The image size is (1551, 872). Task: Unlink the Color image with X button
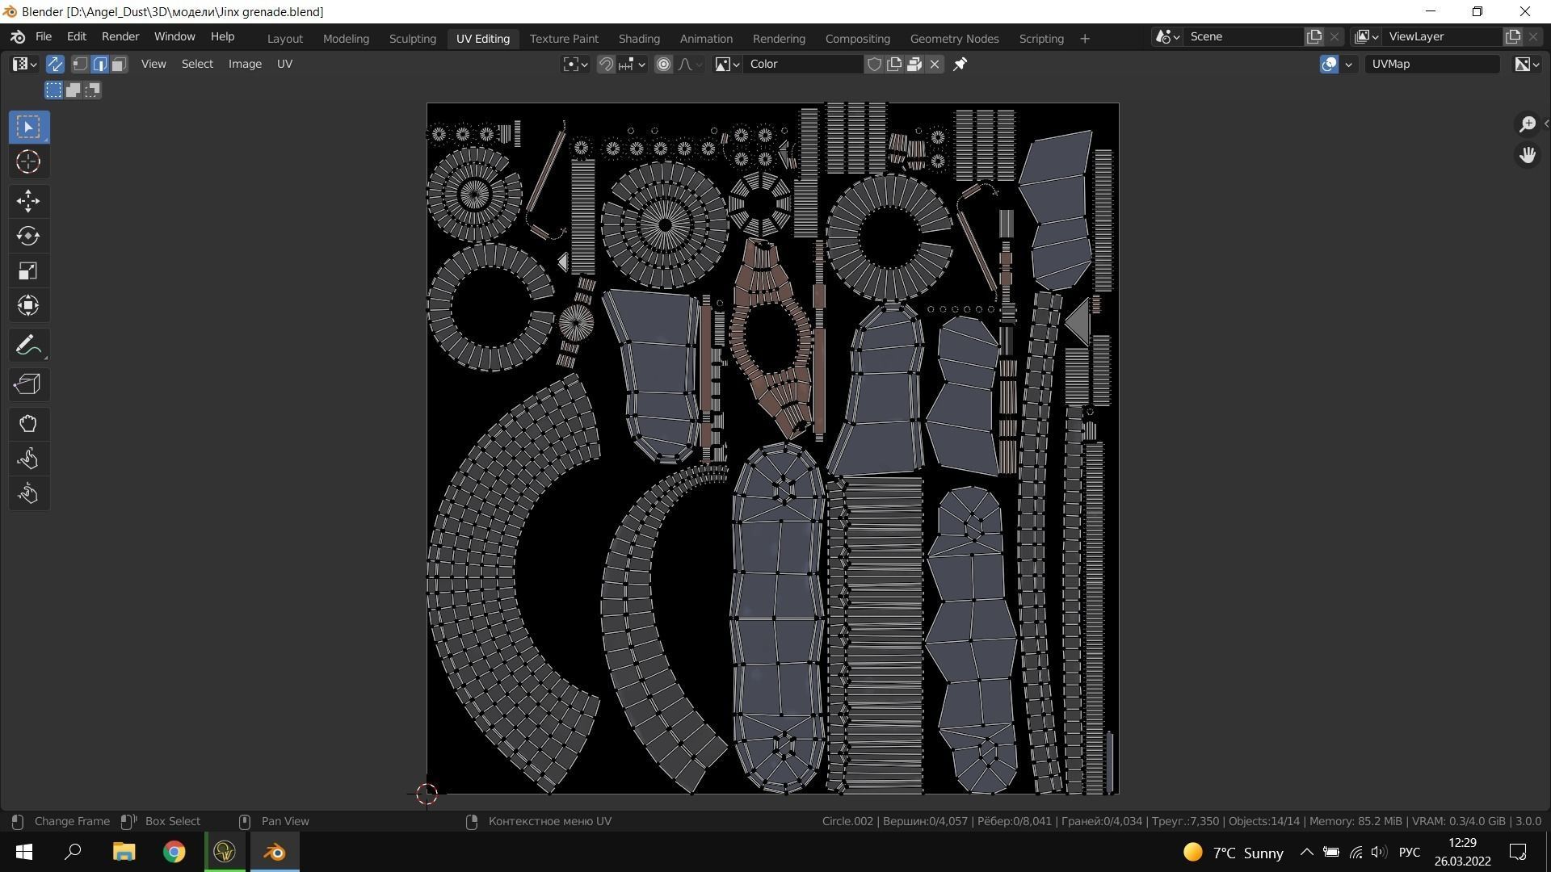(935, 64)
